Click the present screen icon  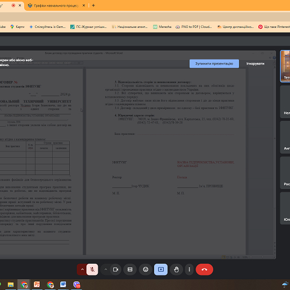pyautogui.click(x=161, y=270)
